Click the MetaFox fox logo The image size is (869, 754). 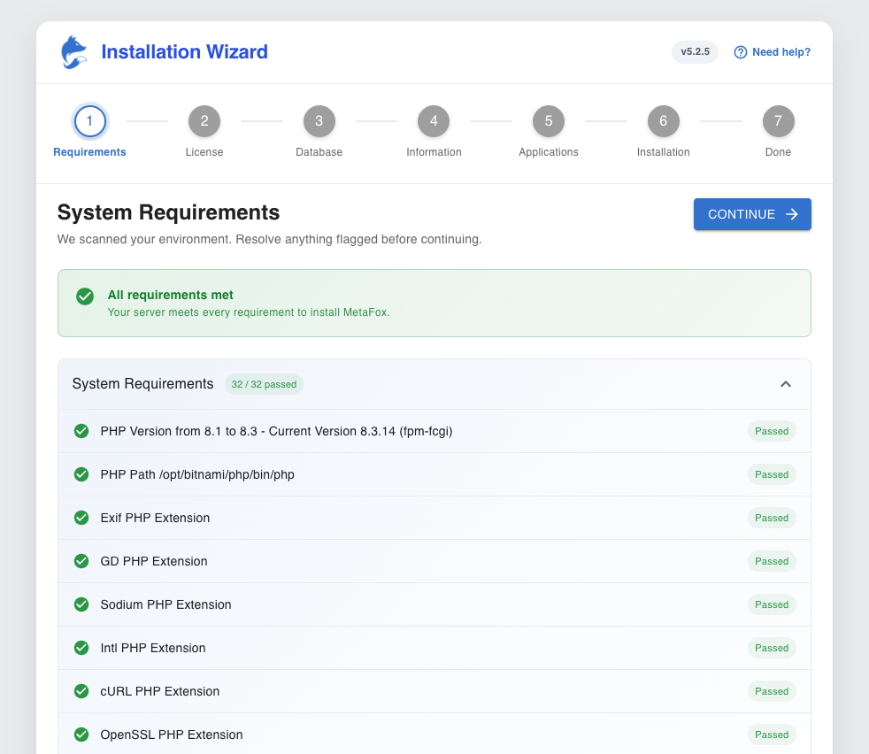(x=74, y=52)
